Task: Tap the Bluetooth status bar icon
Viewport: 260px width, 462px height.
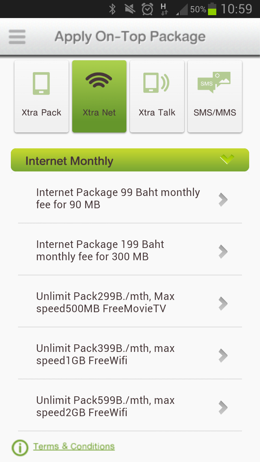Action: pos(112,9)
